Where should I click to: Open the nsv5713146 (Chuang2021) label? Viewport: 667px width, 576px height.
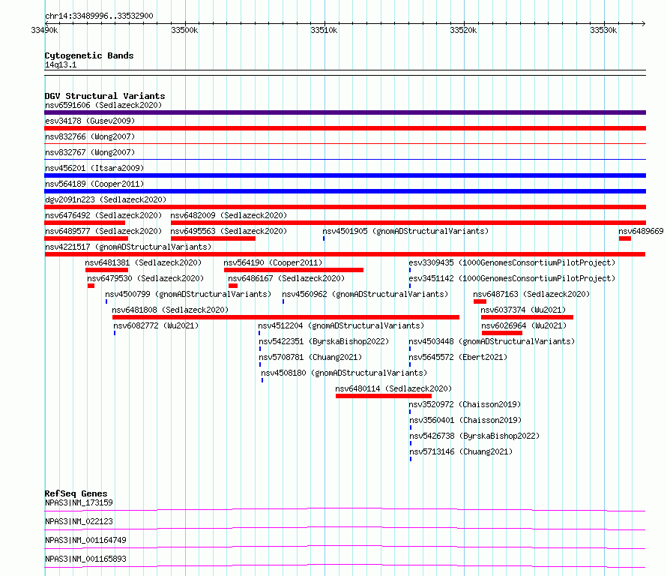(x=461, y=451)
